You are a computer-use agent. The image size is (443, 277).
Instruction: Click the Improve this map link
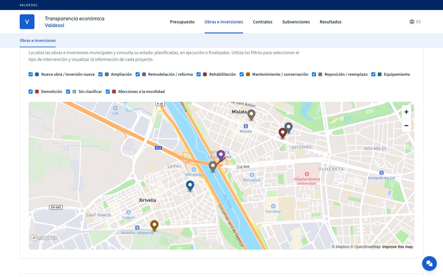coord(397,247)
